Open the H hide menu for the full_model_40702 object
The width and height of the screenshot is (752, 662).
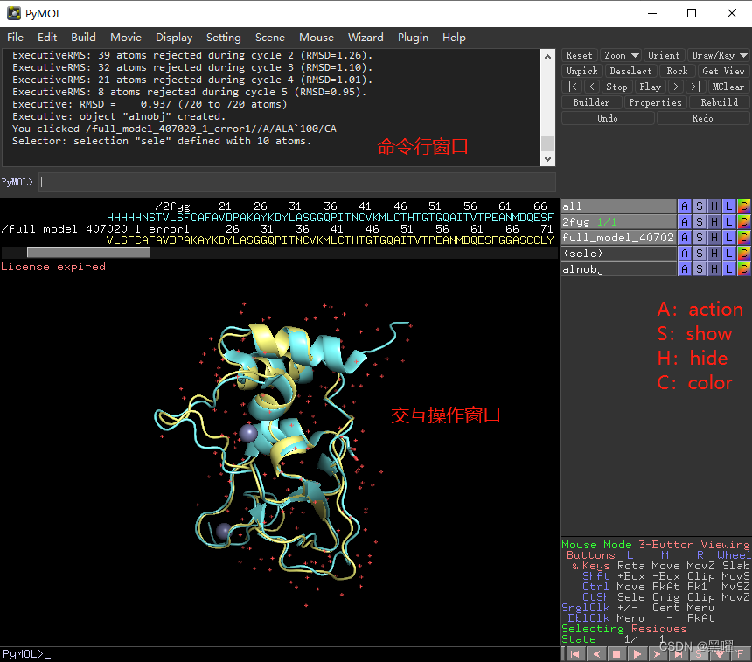714,238
